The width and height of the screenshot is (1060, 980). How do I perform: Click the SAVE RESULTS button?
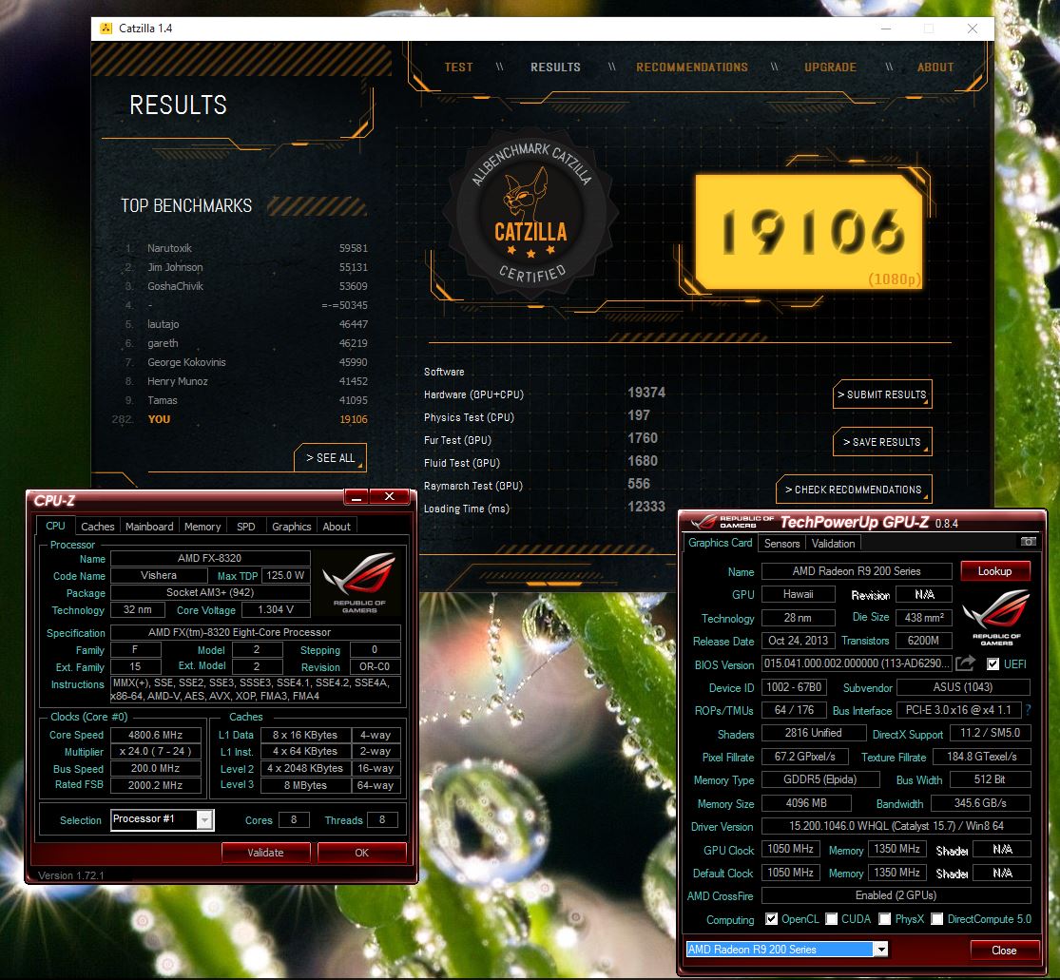pyautogui.click(x=882, y=441)
